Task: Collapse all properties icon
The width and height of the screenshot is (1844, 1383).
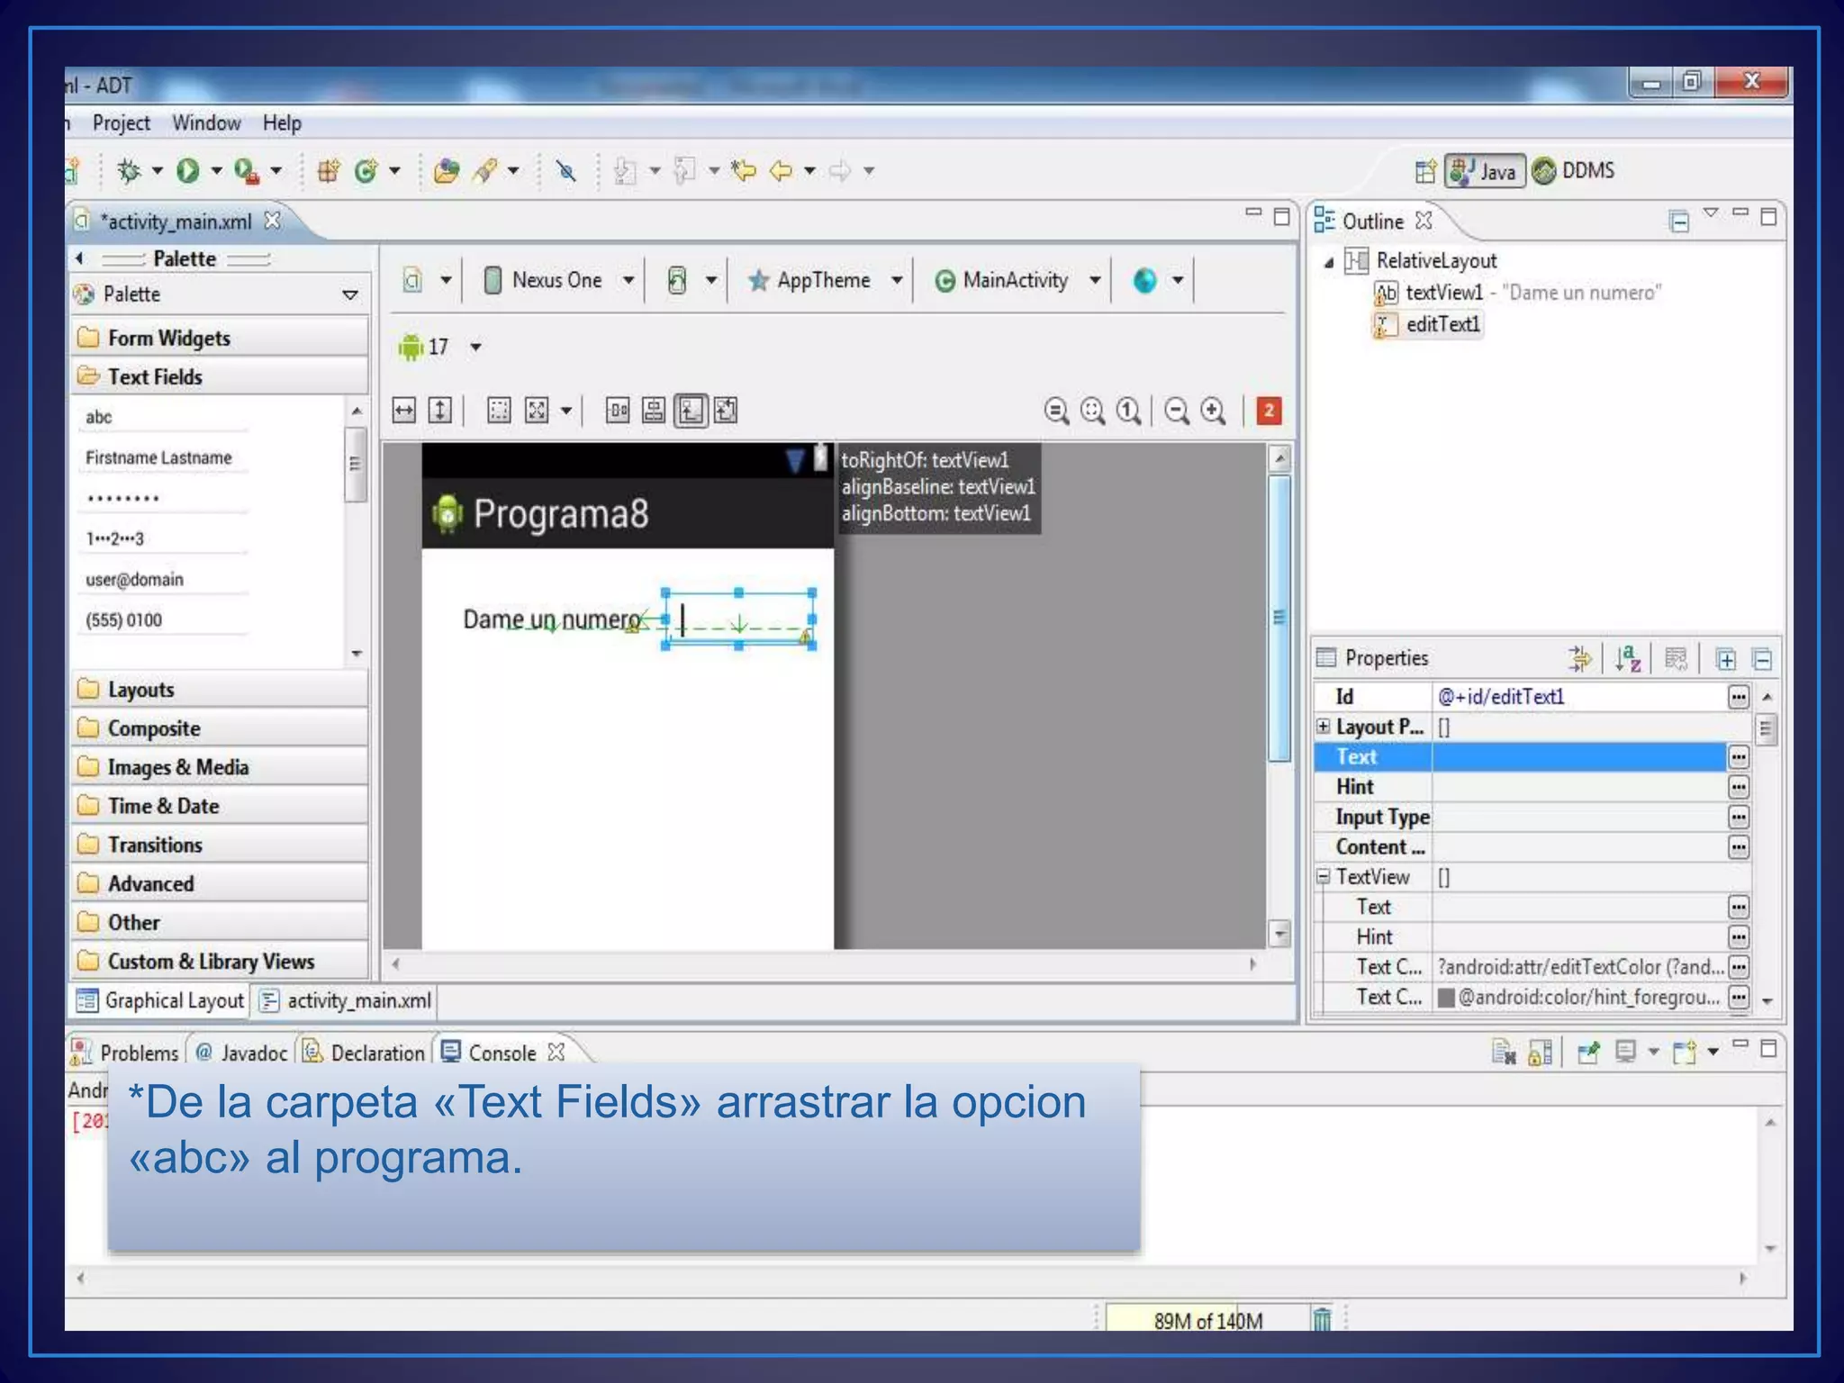Action: (x=1763, y=659)
